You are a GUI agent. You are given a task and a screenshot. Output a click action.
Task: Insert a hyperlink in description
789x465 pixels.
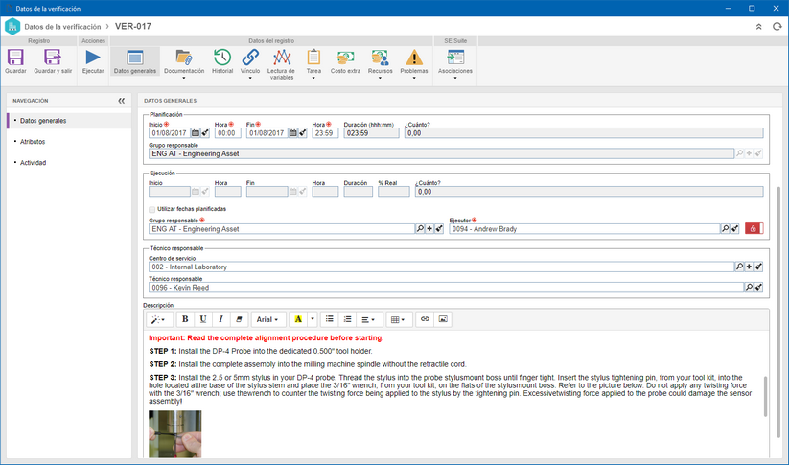(x=426, y=319)
